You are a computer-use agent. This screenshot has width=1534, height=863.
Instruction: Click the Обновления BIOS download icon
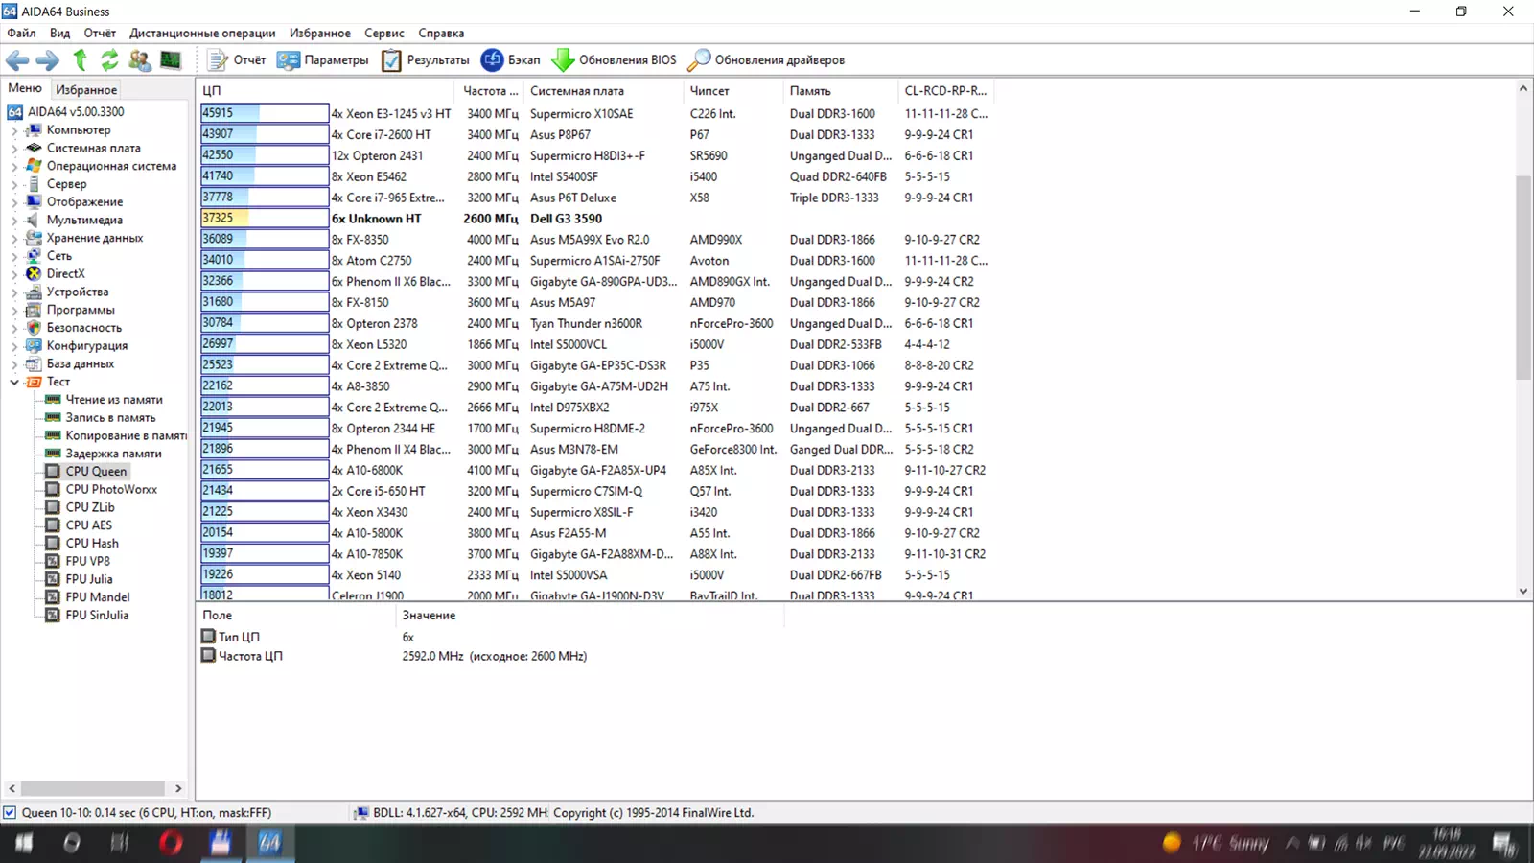tap(565, 59)
